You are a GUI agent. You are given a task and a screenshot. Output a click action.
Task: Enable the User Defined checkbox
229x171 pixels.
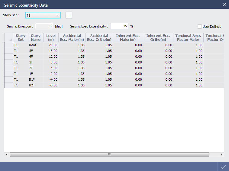coord(200,27)
